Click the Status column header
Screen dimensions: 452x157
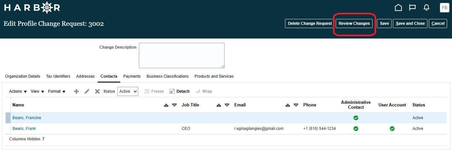419,105
